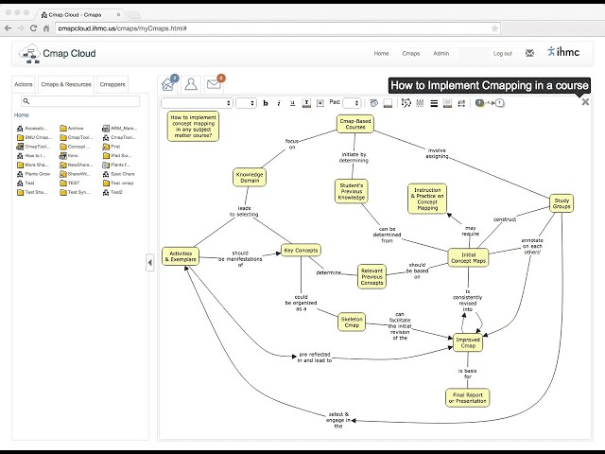Apply italic formatting to text

[279, 103]
